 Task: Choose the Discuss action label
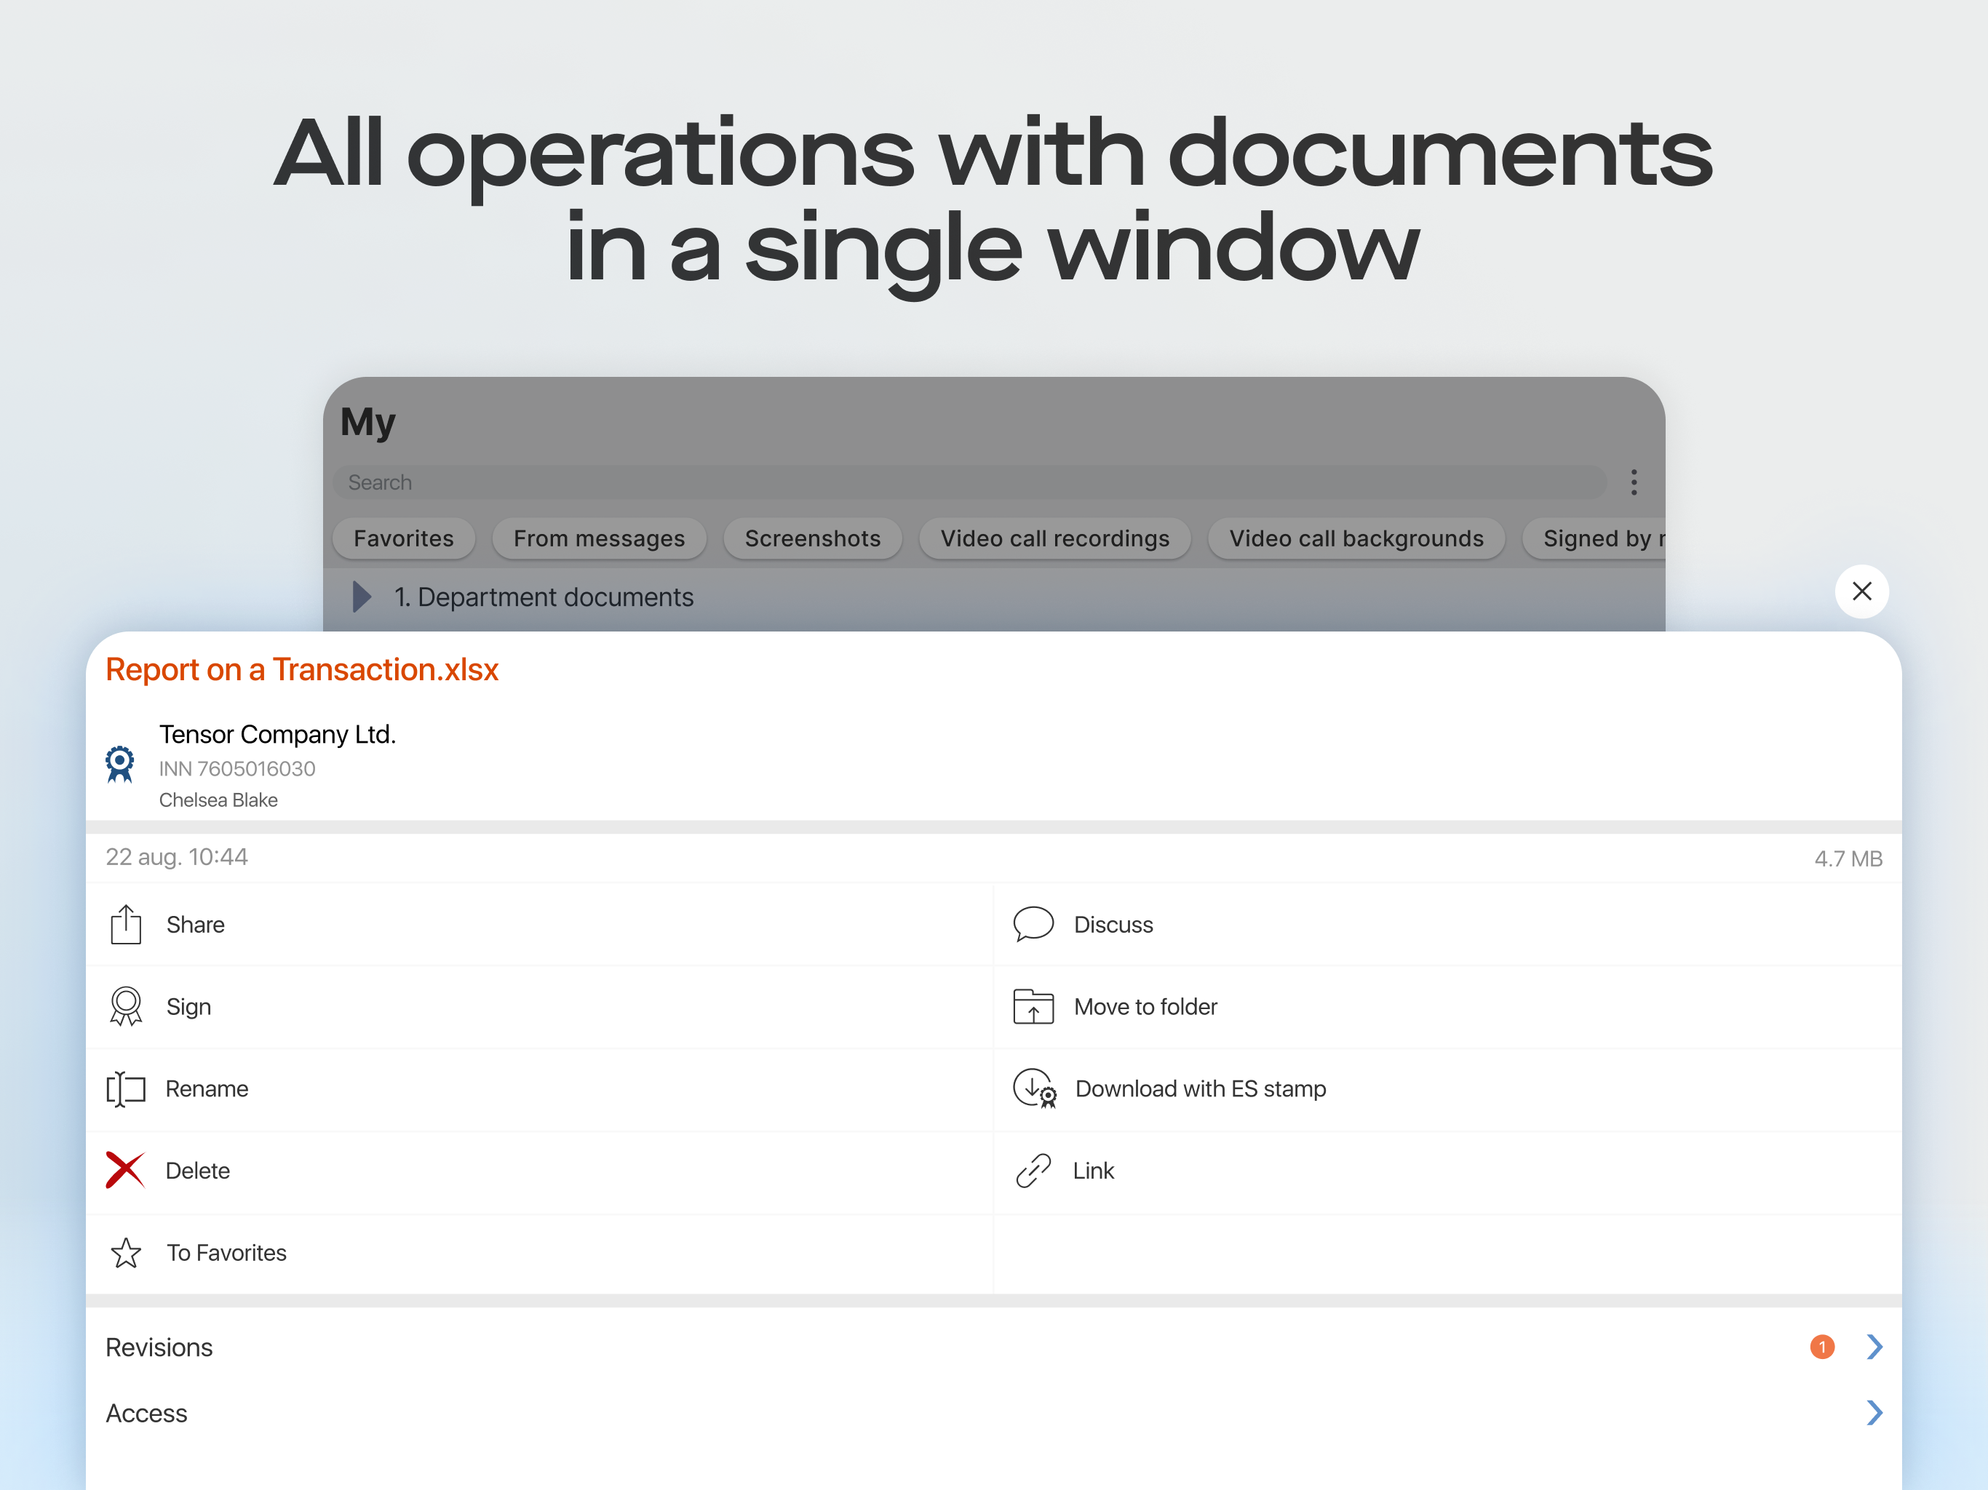coord(1113,925)
